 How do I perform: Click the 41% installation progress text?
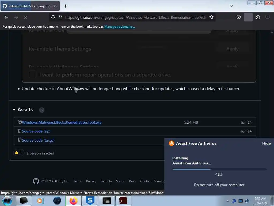[x=219, y=174]
